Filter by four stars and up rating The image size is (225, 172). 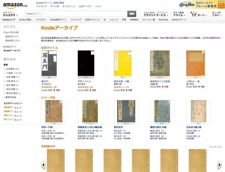tap(13, 108)
